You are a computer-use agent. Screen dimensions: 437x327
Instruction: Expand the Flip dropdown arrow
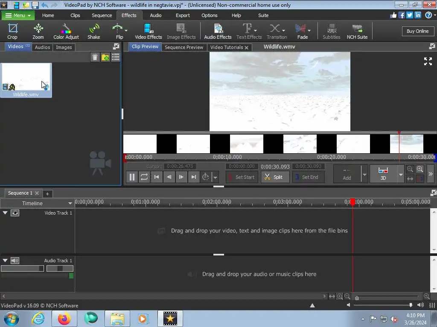point(126,31)
